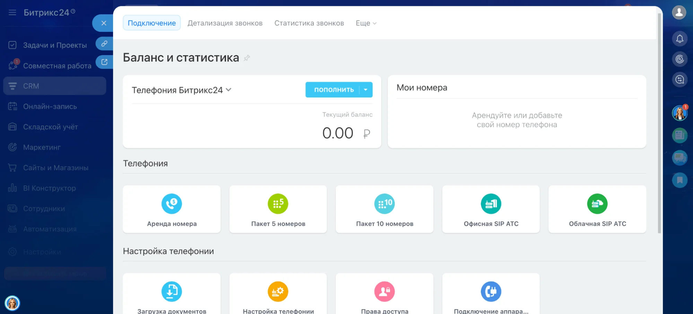Open Подключение аппарата plug icon

point(491,291)
